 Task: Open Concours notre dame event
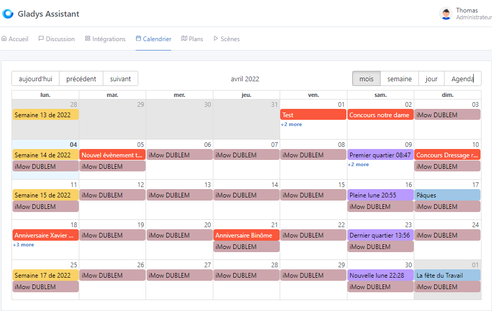click(x=380, y=115)
